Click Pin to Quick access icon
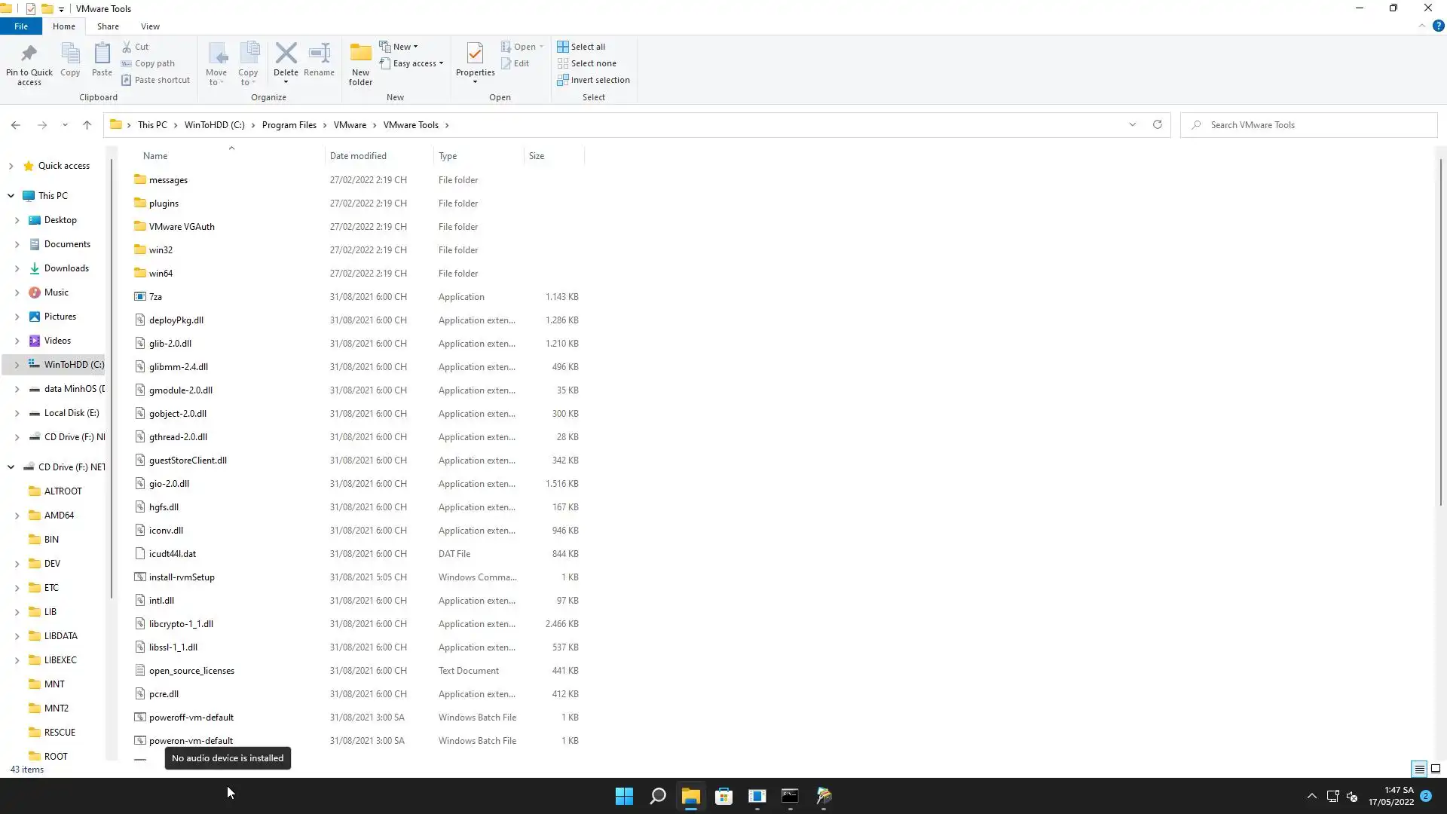The image size is (1447, 814). 29,54
